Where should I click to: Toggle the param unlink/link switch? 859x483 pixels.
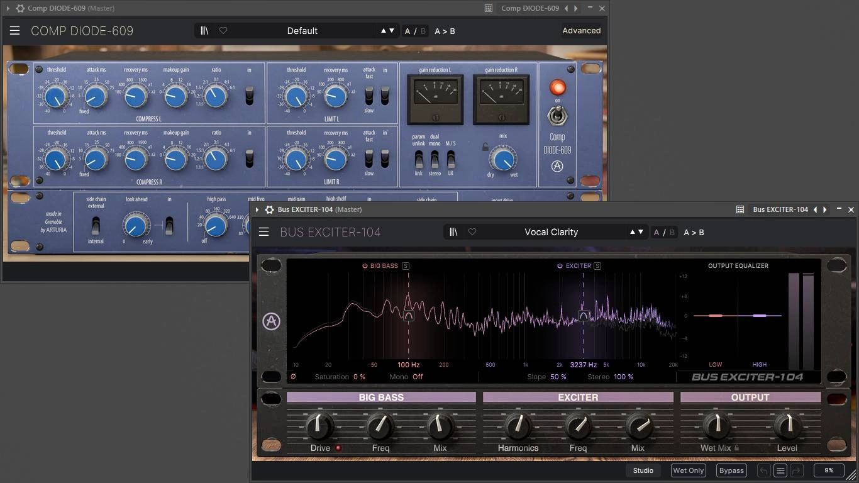419,159
